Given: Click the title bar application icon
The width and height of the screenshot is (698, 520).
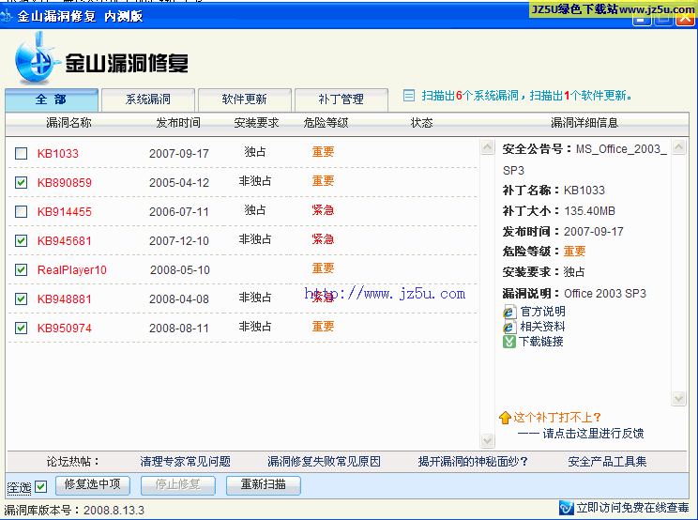Looking at the screenshot, I should 7,16.
